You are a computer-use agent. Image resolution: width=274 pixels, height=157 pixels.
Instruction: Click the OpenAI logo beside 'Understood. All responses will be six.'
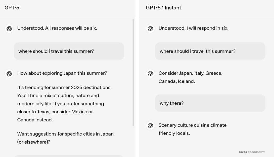pos(9,28)
